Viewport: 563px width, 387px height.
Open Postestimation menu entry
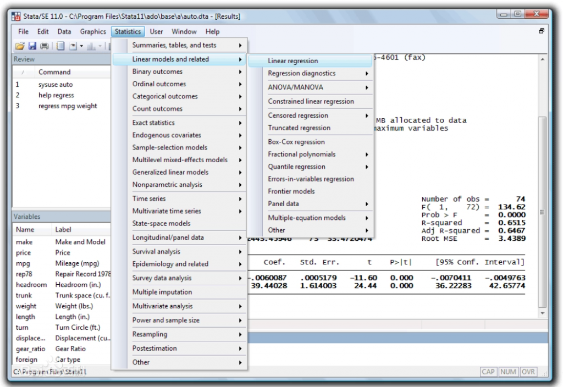(179, 349)
